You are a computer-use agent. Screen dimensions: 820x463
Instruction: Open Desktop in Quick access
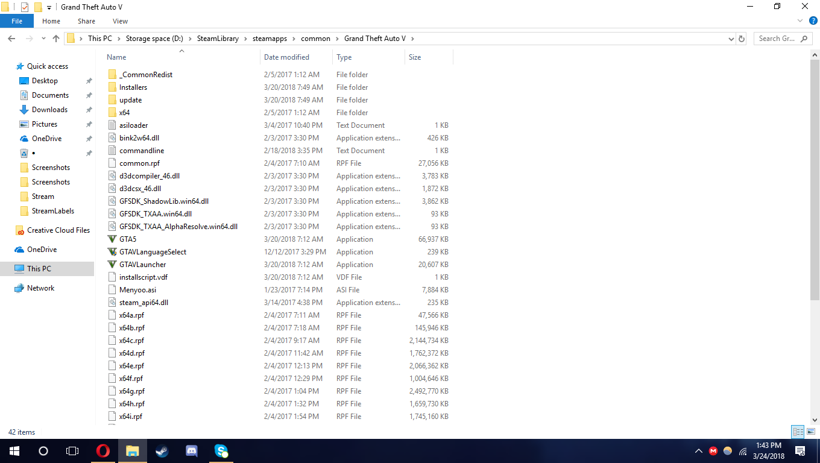click(39, 81)
